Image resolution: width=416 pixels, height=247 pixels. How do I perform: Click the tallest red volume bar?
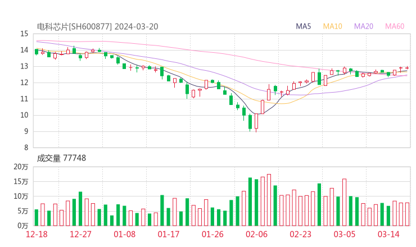(x=269, y=200)
